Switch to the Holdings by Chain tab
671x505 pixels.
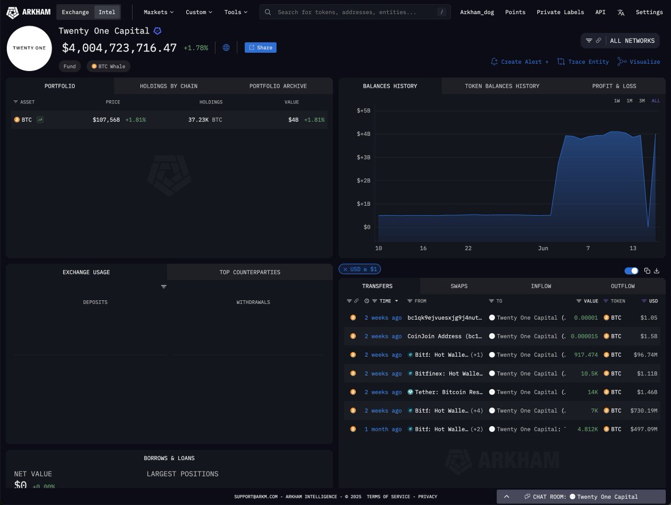(168, 86)
